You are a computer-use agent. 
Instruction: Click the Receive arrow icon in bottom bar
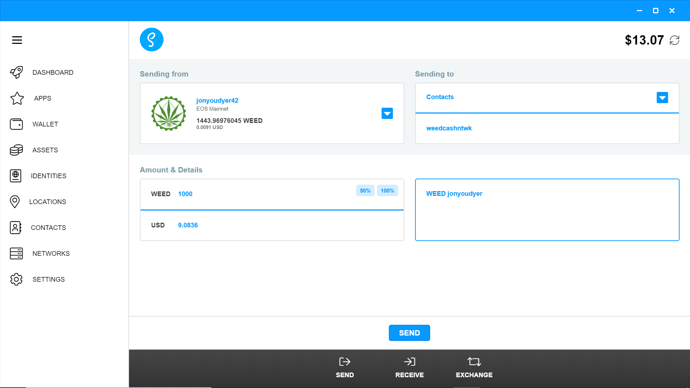point(409,361)
